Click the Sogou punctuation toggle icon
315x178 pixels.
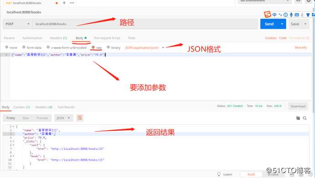coord(280,15)
